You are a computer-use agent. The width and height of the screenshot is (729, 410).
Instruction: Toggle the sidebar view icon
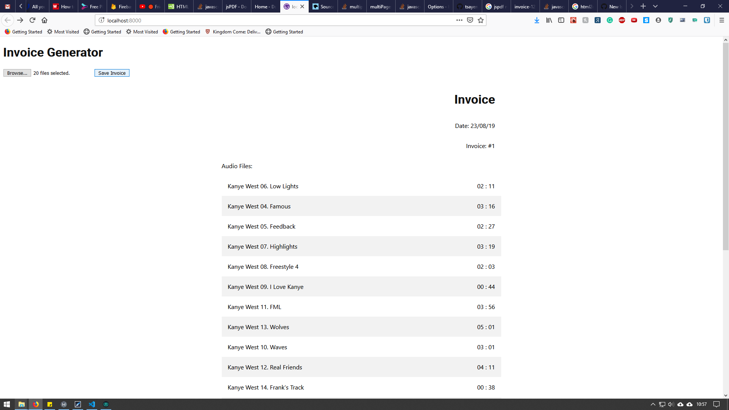561,20
